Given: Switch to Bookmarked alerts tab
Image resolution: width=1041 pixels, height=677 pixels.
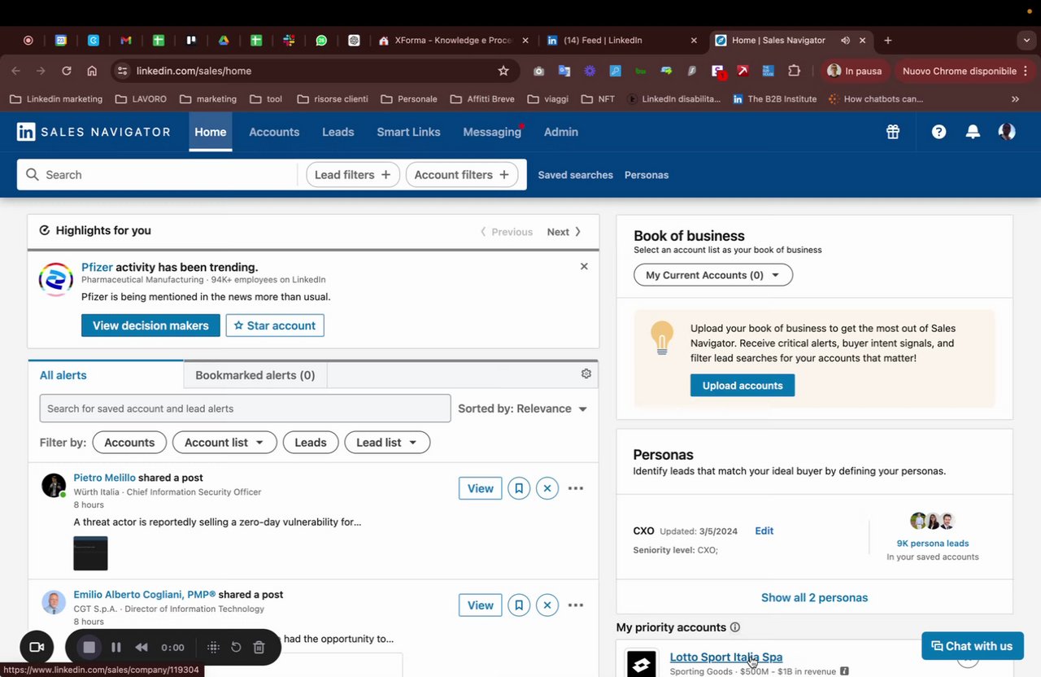Looking at the screenshot, I should (x=255, y=375).
